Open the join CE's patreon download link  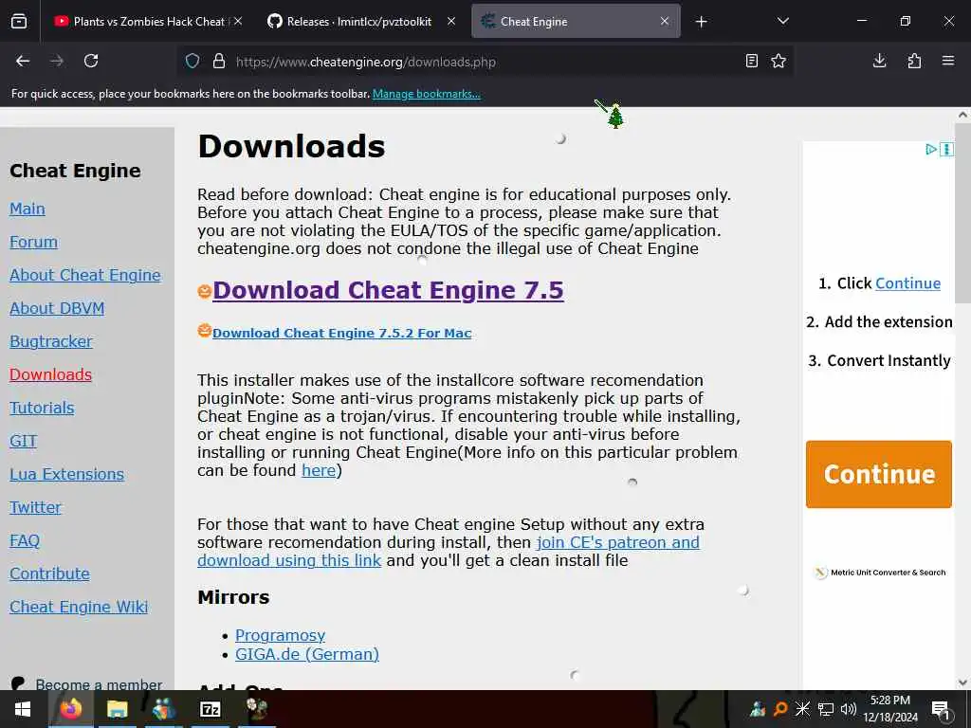coord(449,552)
